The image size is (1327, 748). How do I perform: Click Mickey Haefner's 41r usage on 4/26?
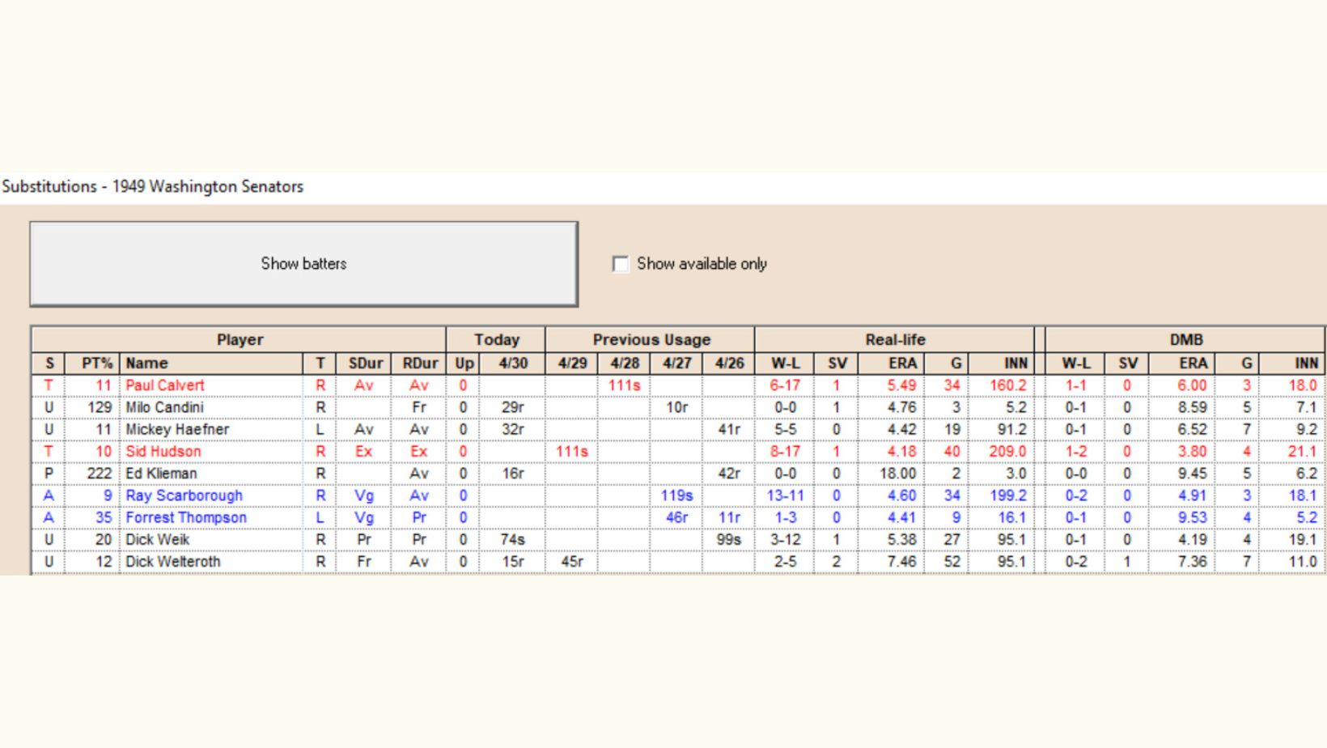tap(729, 429)
